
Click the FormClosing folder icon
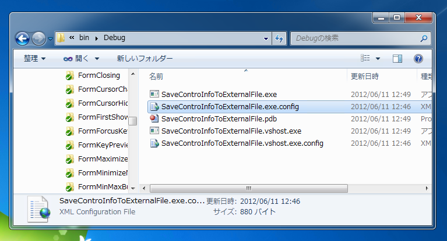[69, 75]
